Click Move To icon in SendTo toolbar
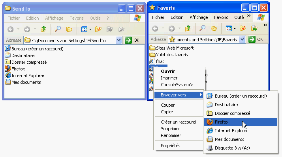The width and height of the screenshot is (282, 157). 109,29
